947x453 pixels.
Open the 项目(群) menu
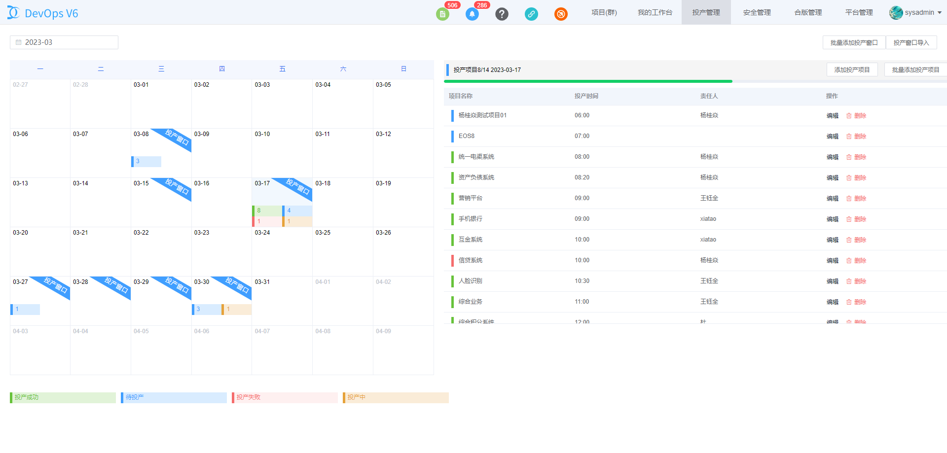(x=604, y=13)
